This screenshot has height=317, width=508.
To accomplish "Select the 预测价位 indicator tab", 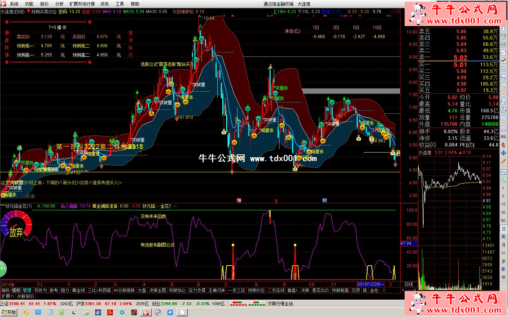I will pos(256,290).
